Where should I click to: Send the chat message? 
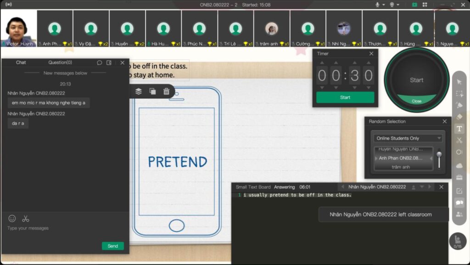(x=112, y=246)
